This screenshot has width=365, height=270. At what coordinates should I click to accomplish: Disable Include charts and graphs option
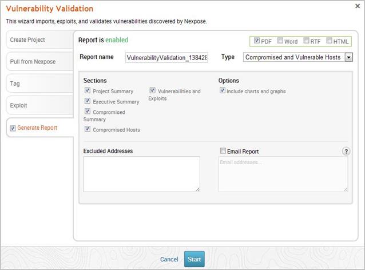tap(223, 90)
